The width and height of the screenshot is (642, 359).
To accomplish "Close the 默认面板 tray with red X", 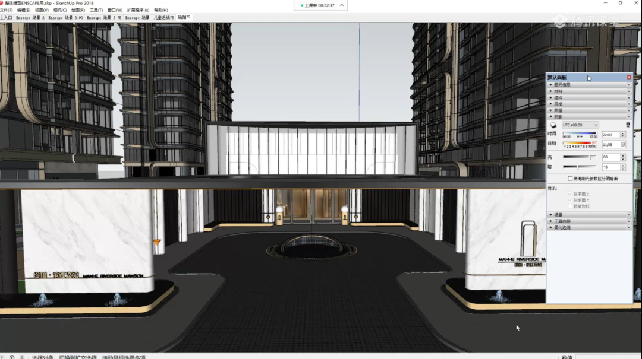I will [629, 77].
